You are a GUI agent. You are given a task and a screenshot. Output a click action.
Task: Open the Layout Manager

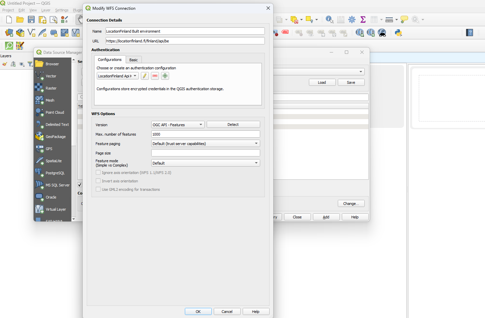(53, 20)
